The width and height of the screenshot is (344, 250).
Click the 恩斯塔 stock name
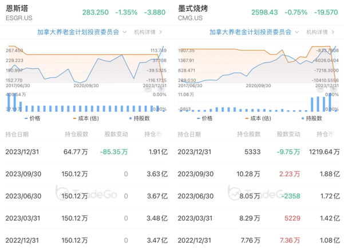point(17,9)
